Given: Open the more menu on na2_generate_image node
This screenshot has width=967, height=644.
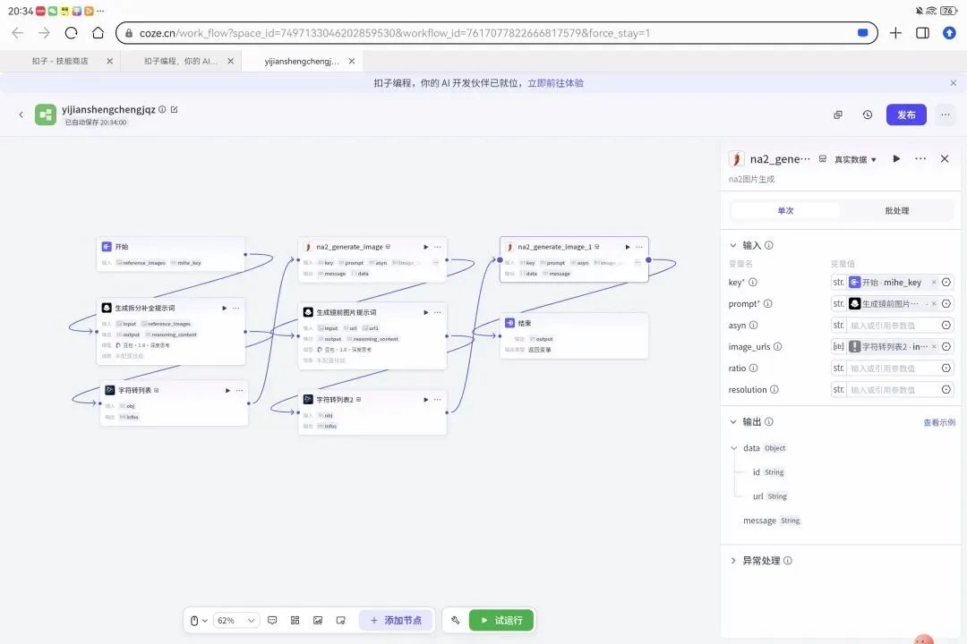Looking at the screenshot, I should tap(437, 247).
